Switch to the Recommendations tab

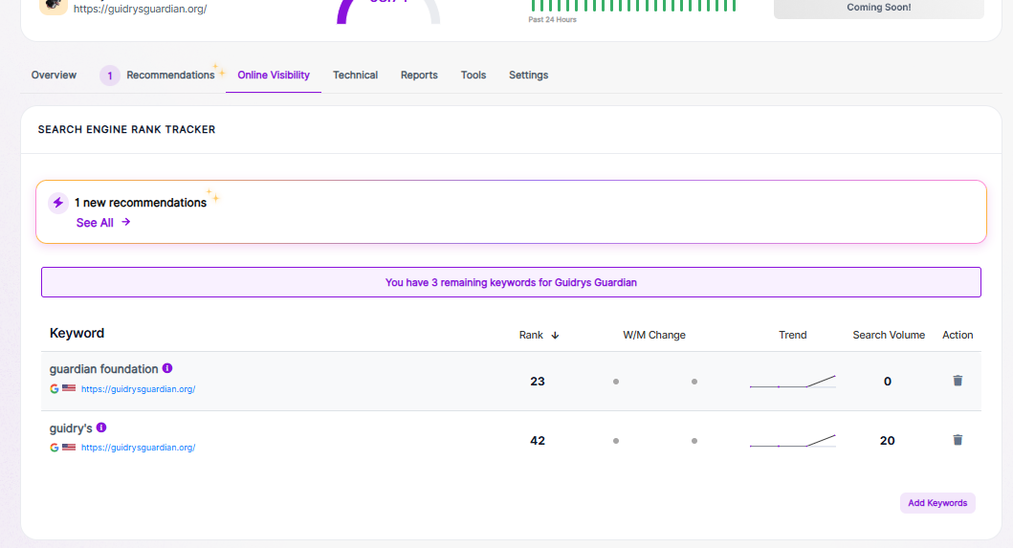click(x=170, y=75)
